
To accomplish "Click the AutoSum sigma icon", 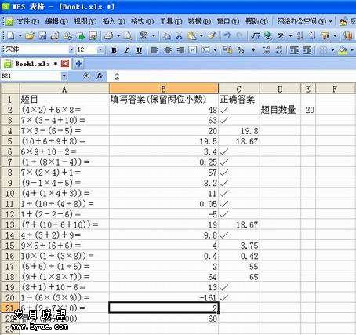I will 281,35.
